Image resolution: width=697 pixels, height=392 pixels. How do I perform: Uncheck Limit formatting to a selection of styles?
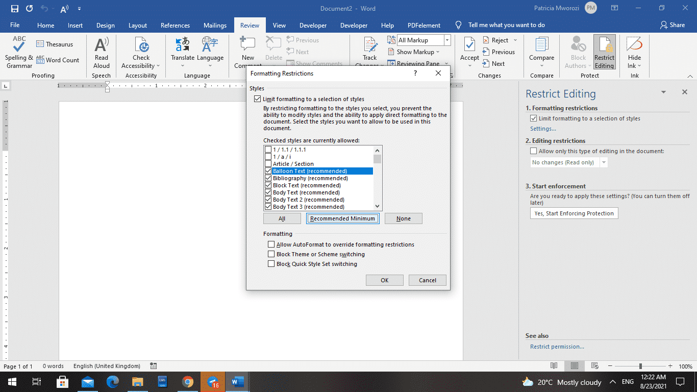(258, 99)
